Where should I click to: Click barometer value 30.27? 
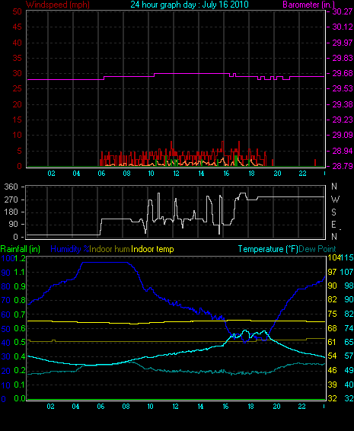pyautogui.click(x=342, y=11)
